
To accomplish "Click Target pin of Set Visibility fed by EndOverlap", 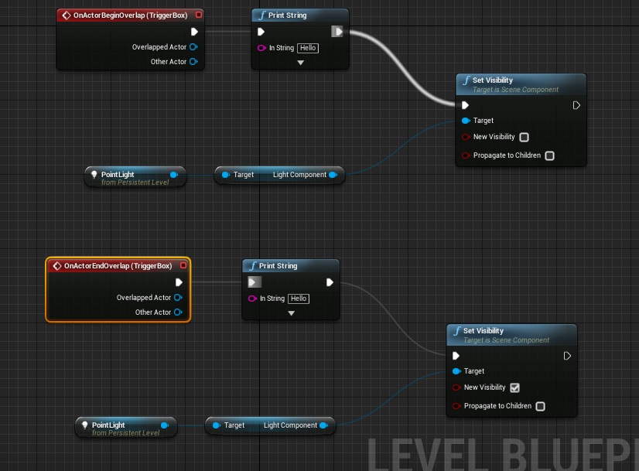I will (456, 371).
